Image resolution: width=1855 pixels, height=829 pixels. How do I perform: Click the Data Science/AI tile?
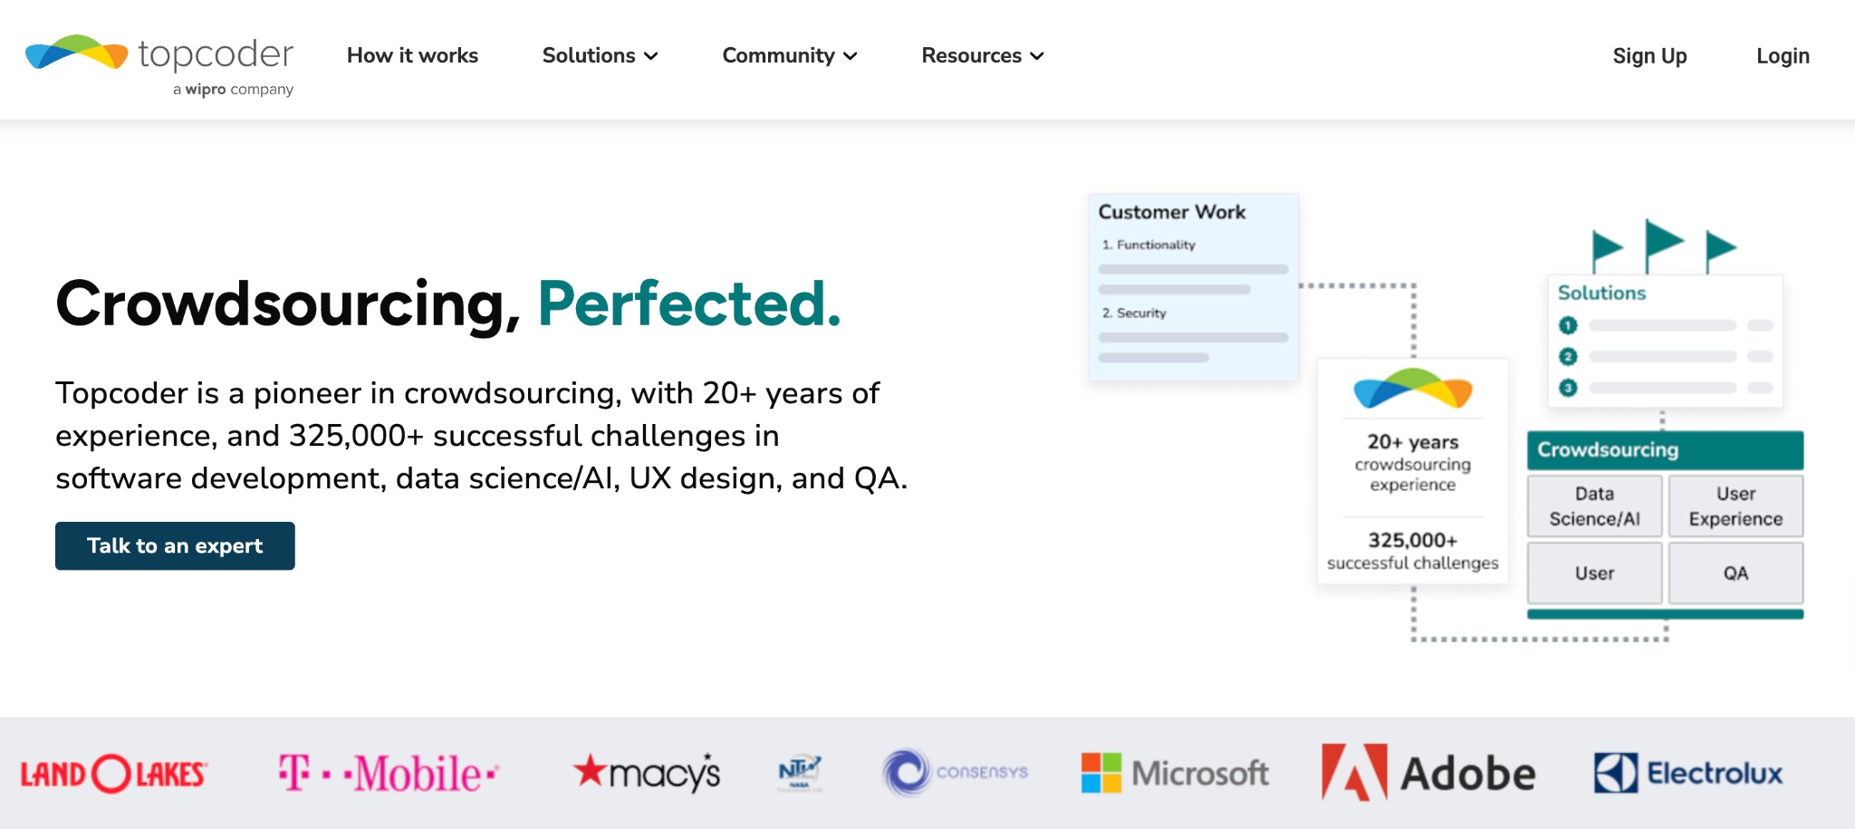click(x=1594, y=506)
